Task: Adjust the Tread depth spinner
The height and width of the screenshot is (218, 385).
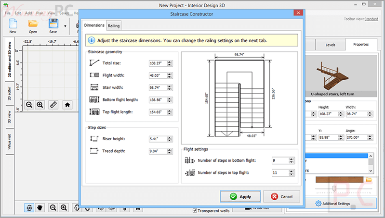Action: [170, 151]
